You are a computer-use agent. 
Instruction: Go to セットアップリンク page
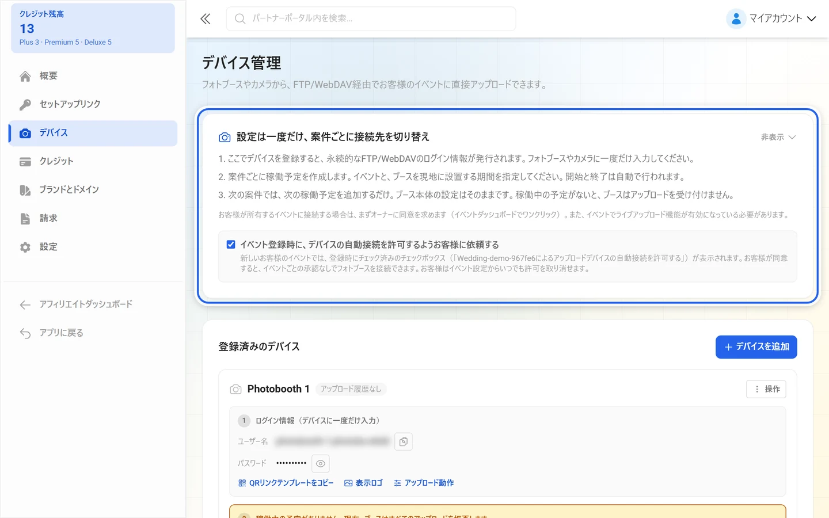[x=93, y=104]
